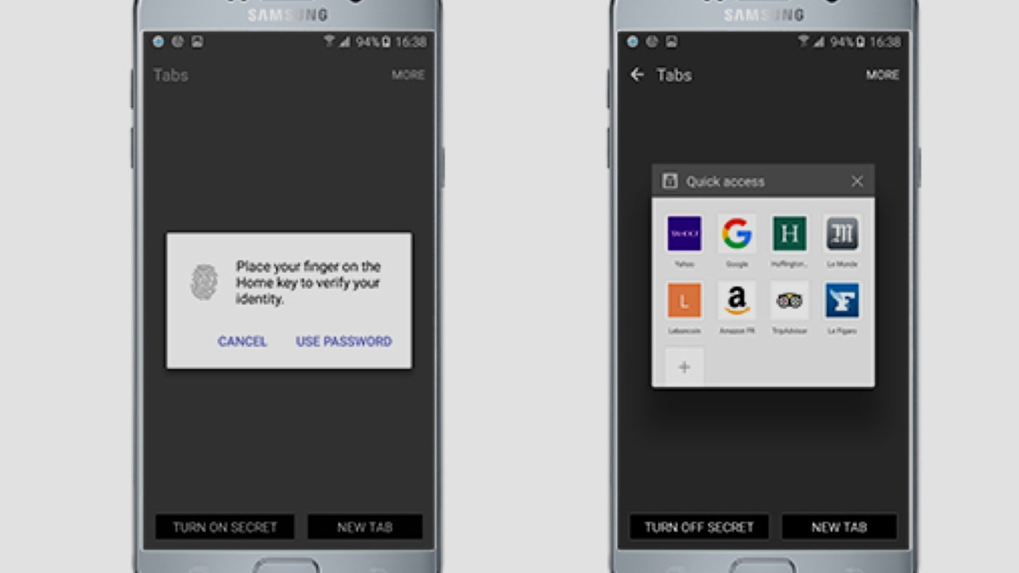Open Huffington Post shortcut
The width and height of the screenshot is (1019, 573).
(x=788, y=233)
